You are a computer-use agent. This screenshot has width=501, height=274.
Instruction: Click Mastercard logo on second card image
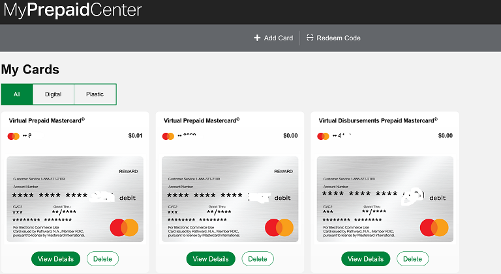[x=279, y=228]
